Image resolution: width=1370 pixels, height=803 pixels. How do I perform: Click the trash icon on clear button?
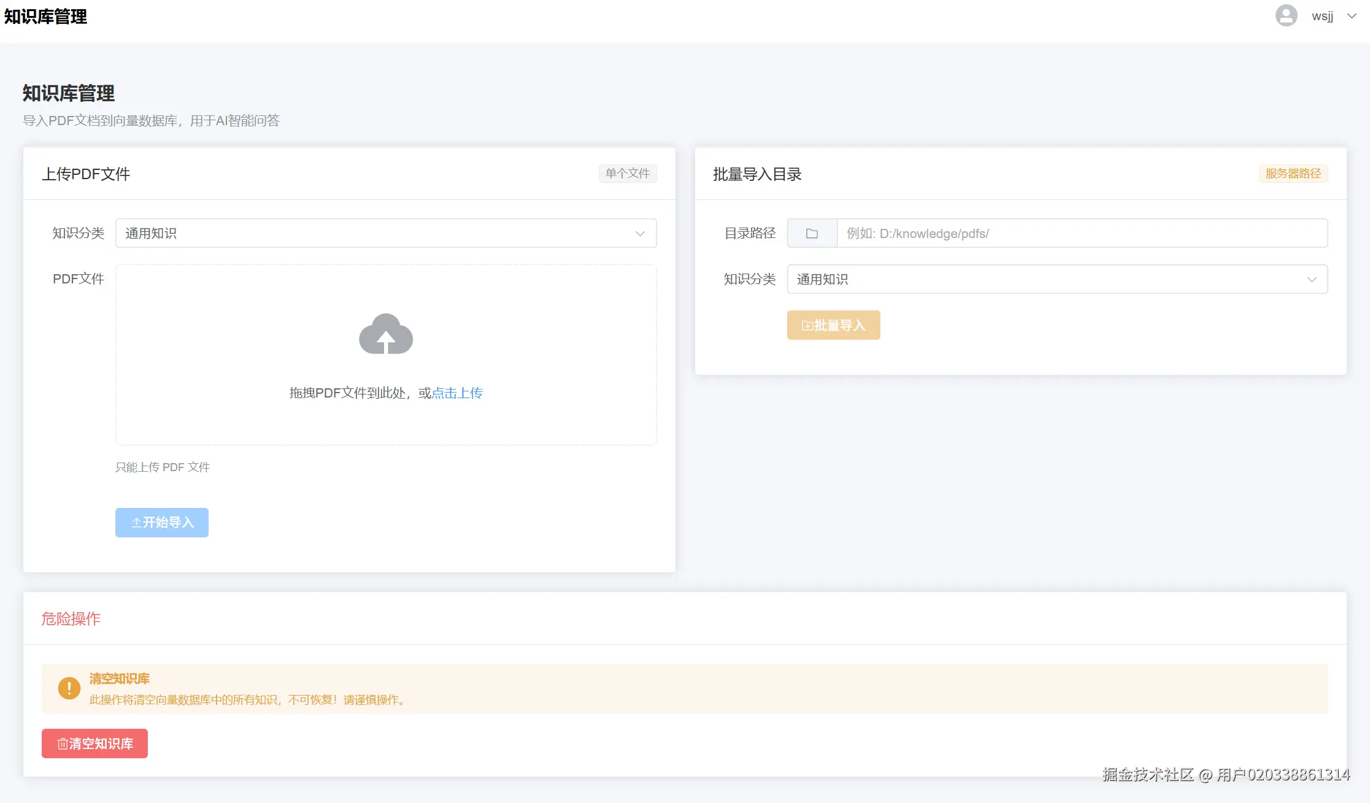[63, 744]
